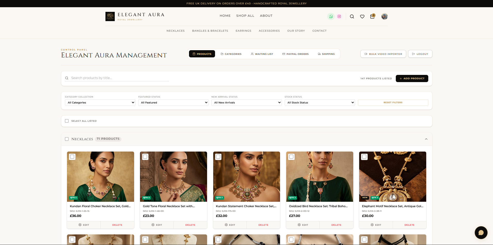
Task: Open the Contact link
Action: pos(319,31)
